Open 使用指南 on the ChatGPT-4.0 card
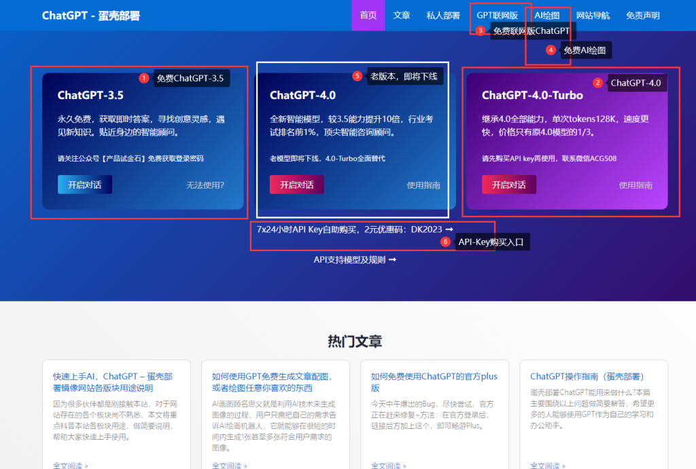Screen dimensions: 696x469 click(x=423, y=185)
